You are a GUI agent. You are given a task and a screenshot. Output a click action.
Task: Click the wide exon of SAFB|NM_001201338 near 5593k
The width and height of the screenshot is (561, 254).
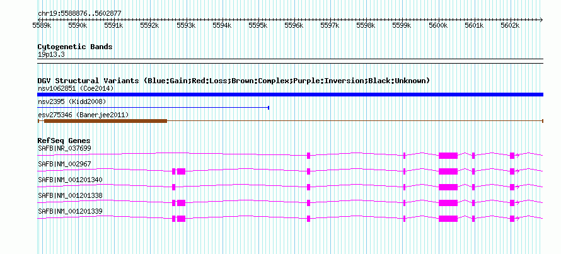tap(181, 202)
